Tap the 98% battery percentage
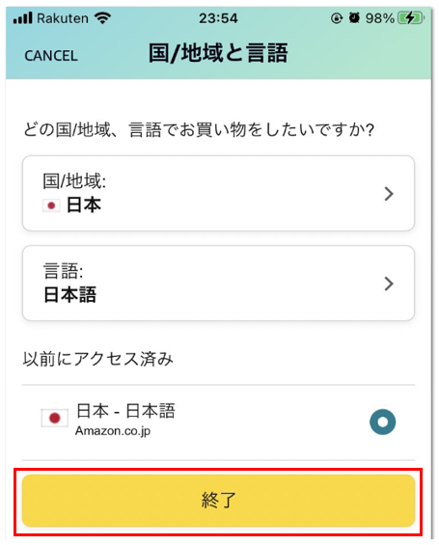 coord(380,18)
